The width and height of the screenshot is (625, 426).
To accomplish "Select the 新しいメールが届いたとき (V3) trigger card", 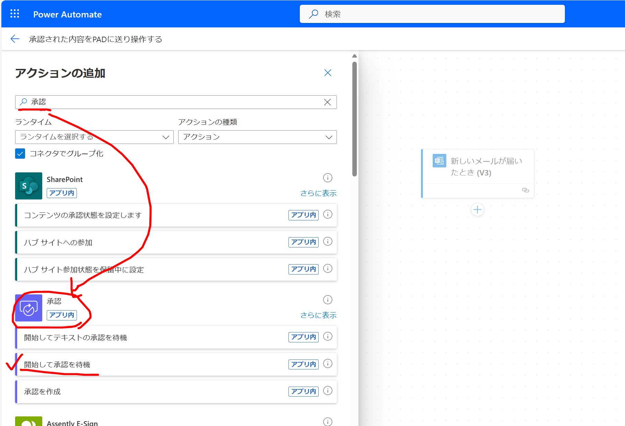I will (x=478, y=173).
